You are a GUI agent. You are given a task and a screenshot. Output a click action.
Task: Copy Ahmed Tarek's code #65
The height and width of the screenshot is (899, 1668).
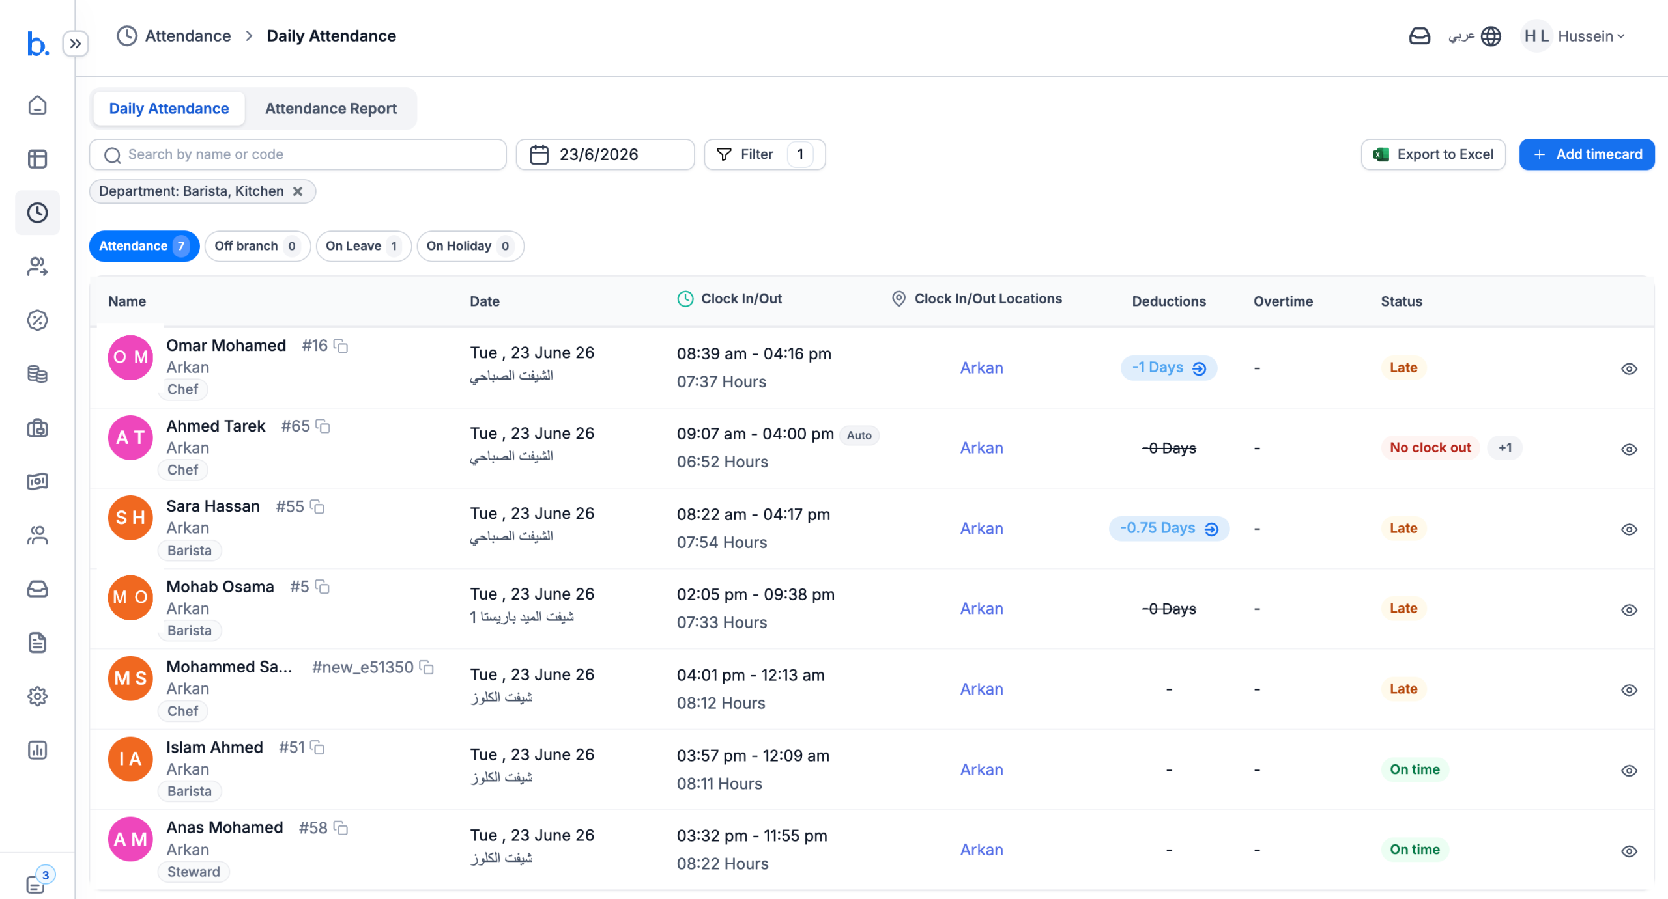323,426
